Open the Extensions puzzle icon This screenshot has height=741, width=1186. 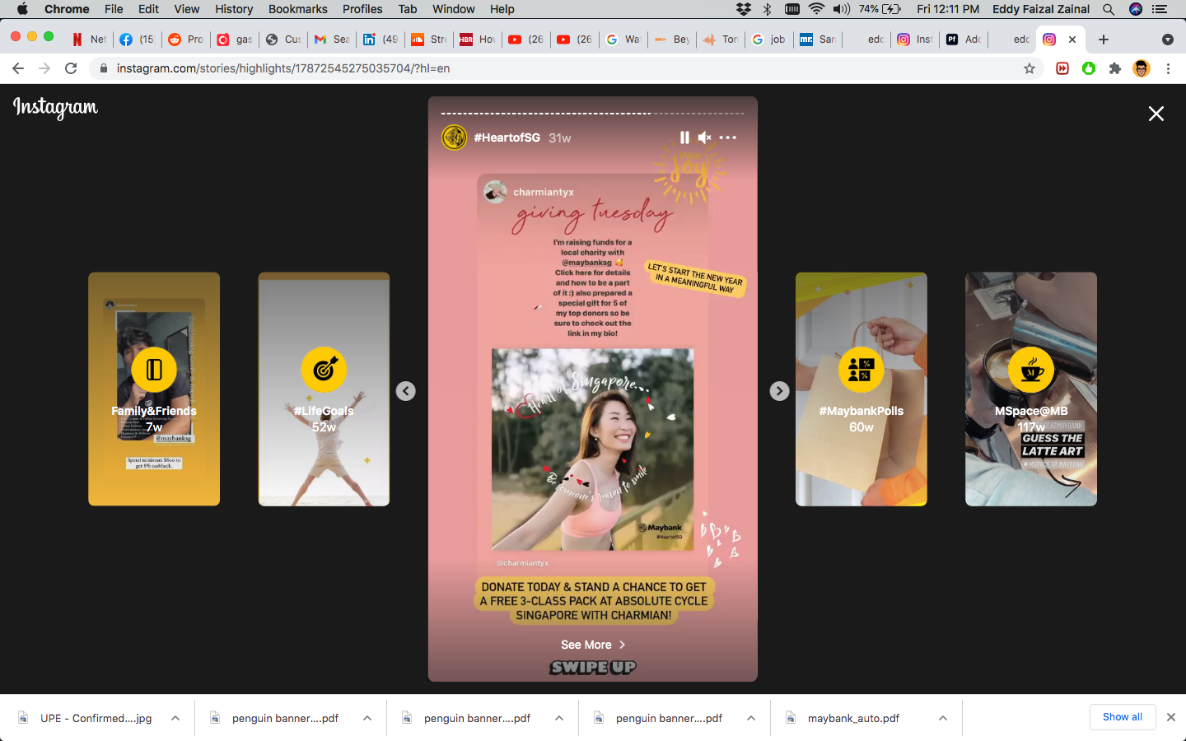tap(1115, 68)
